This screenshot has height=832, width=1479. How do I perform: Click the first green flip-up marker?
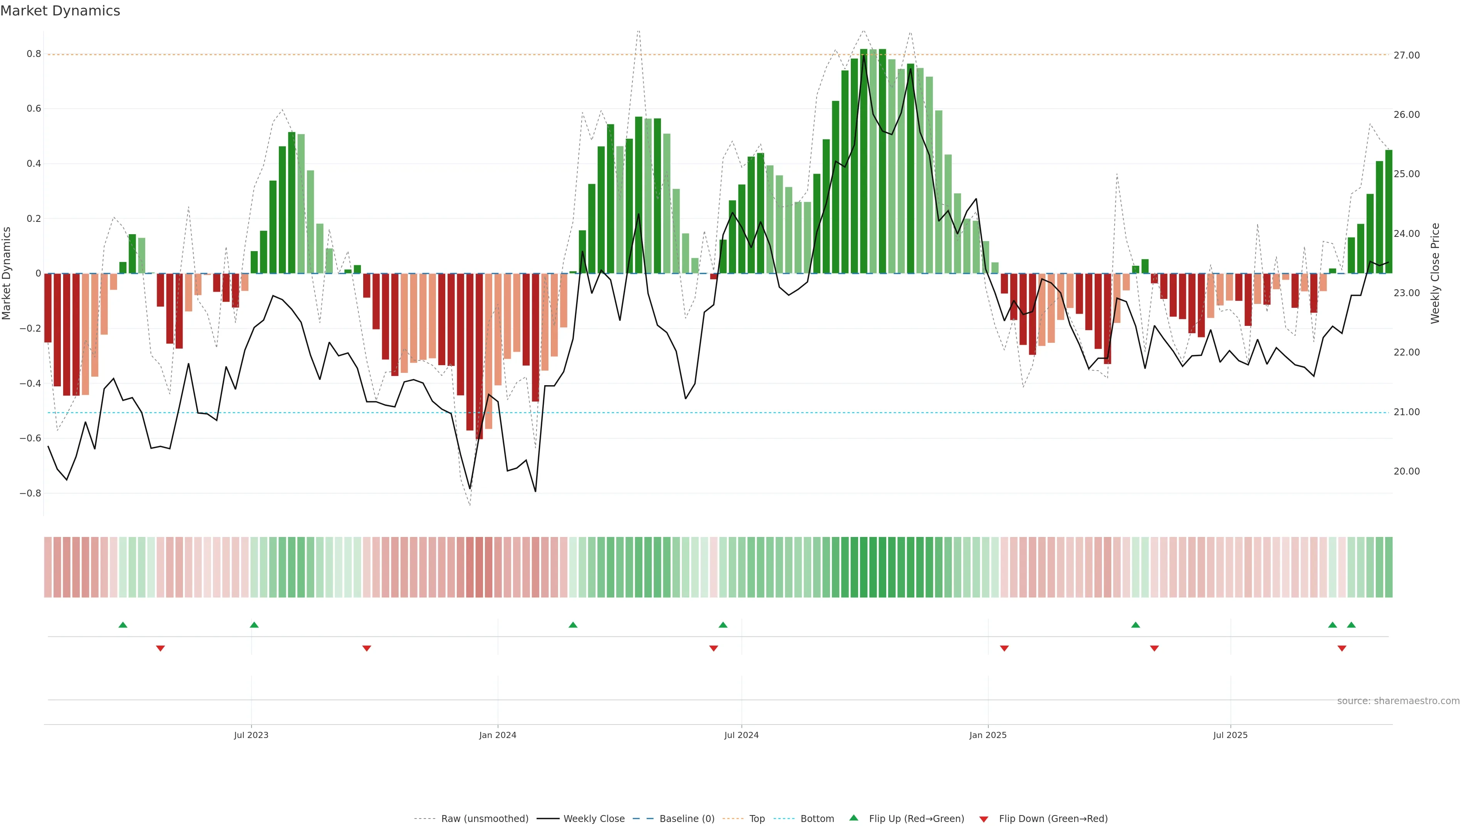(x=122, y=625)
